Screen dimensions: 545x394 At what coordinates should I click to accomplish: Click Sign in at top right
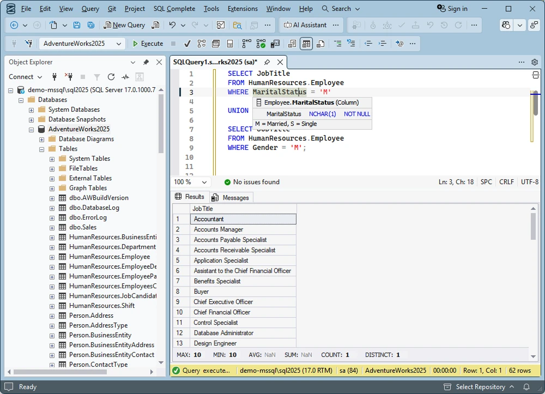click(x=452, y=9)
